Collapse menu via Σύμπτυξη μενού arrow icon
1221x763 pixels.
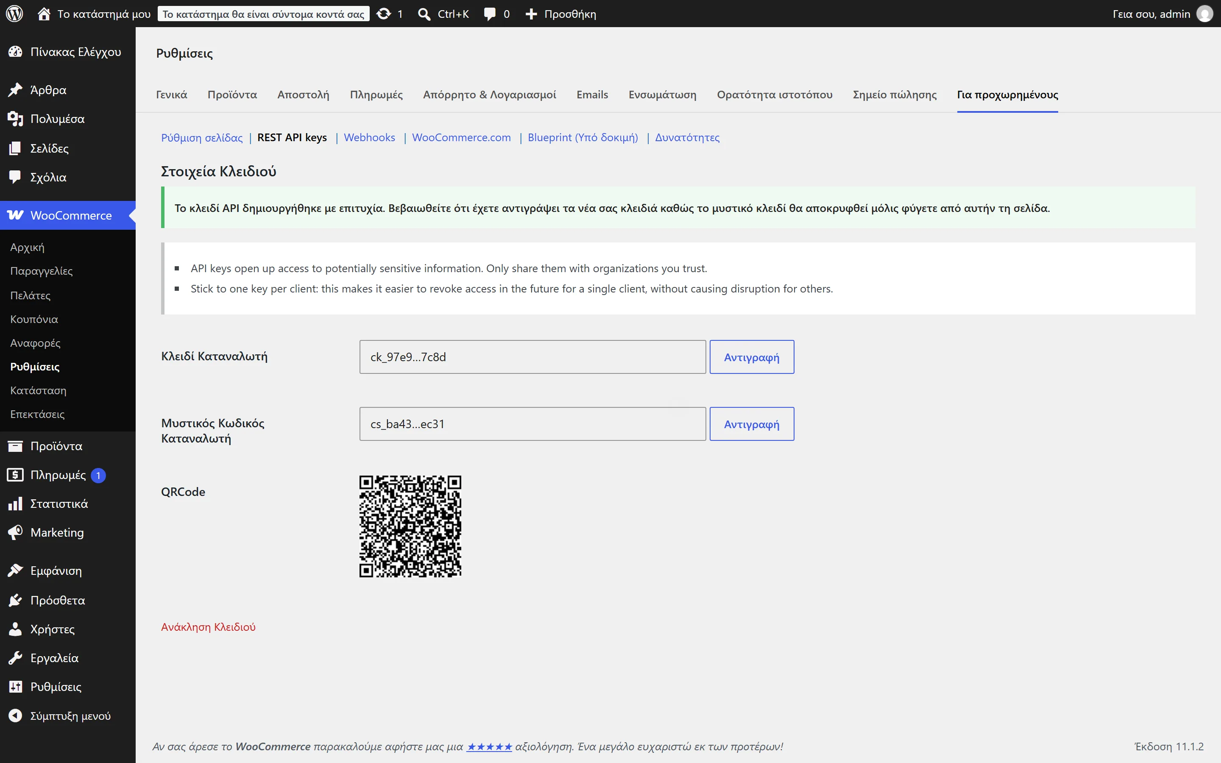(x=15, y=716)
